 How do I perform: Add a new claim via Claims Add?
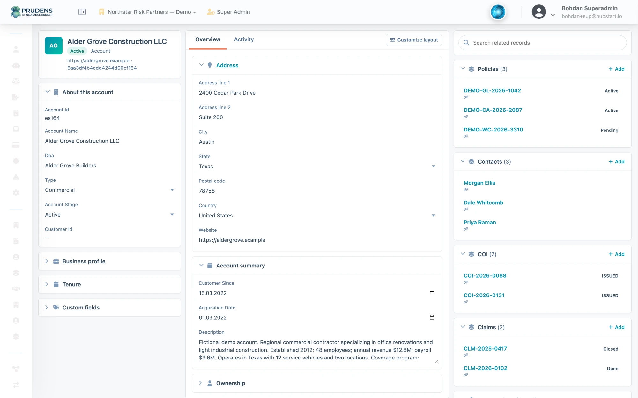pos(616,327)
